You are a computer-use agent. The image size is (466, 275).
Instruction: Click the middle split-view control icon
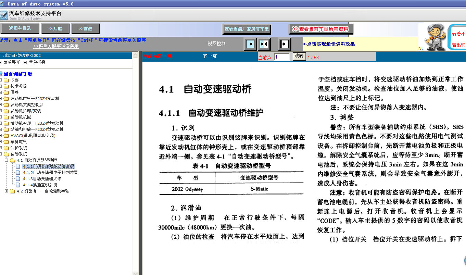264,44
